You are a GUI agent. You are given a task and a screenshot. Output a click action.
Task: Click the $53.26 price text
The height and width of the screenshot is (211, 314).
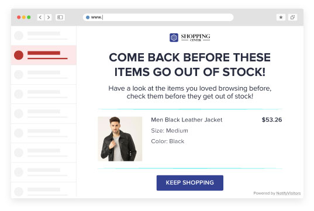272,120
